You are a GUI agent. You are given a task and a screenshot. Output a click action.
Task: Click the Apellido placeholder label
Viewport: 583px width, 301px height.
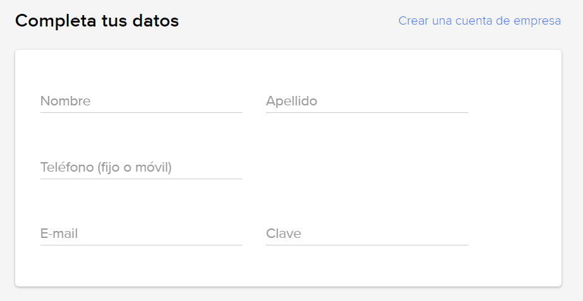pos(292,101)
